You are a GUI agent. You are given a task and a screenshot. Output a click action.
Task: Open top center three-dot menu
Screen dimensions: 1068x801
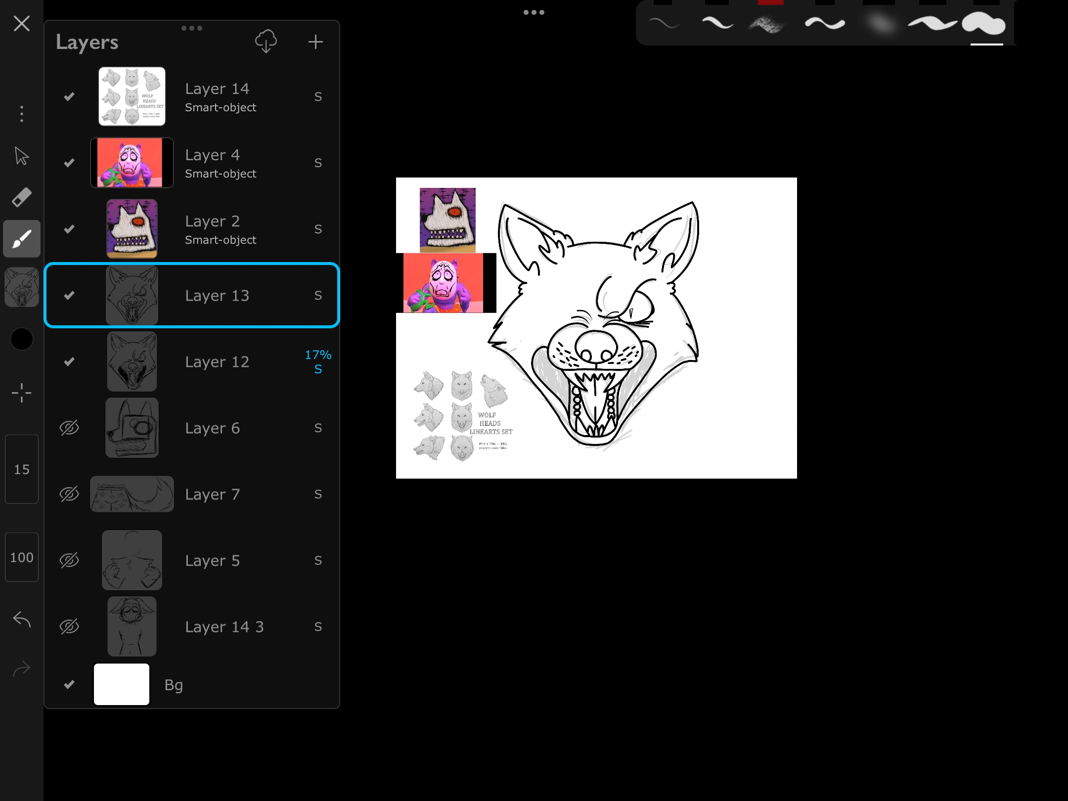pyautogui.click(x=534, y=12)
